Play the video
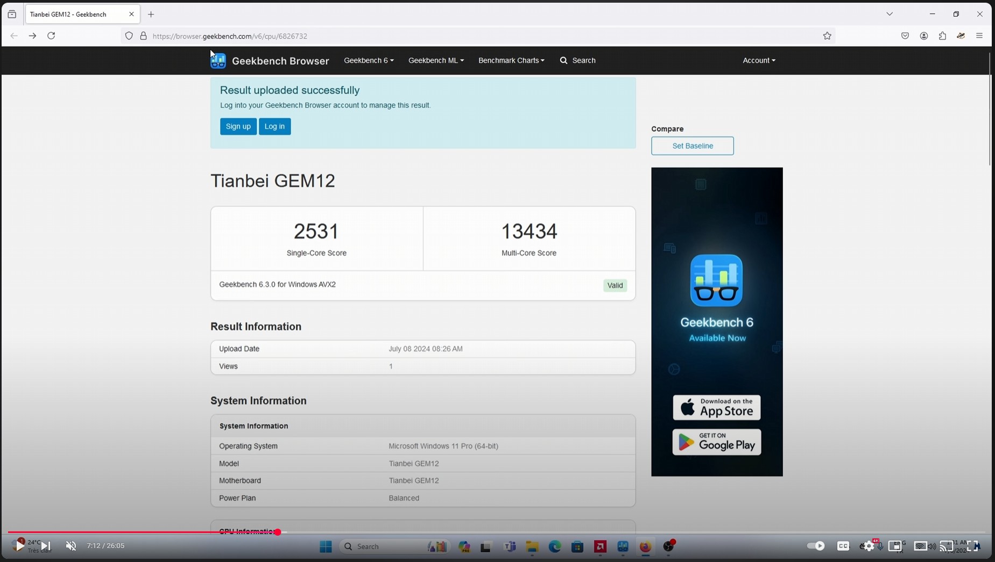The height and width of the screenshot is (562, 995). [20, 546]
